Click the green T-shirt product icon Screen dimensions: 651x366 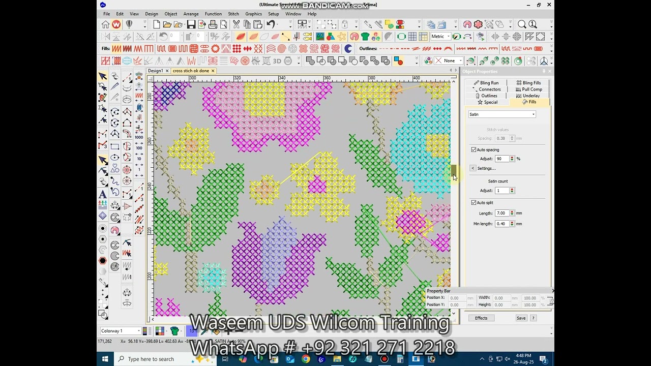pos(365,37)
